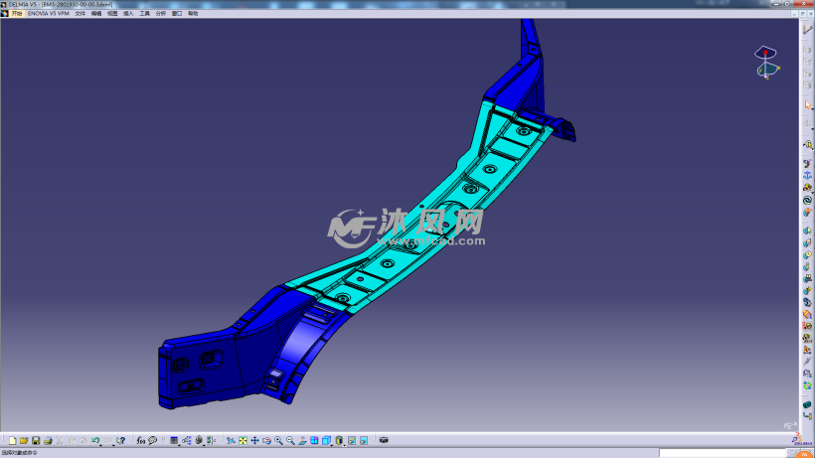Expand the isometric view cube dropdown
This screenshot has height=458, width=815.
pyautogui.click(x=332, y=444)
